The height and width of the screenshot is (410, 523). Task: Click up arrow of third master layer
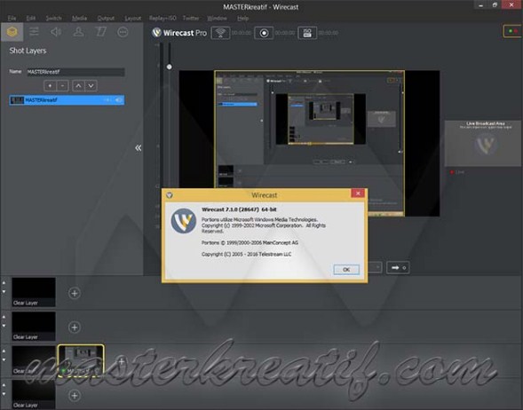4,351
